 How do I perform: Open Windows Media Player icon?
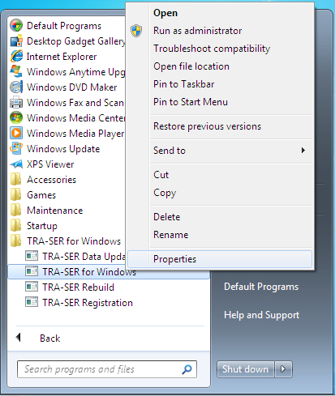click(16, 133)
